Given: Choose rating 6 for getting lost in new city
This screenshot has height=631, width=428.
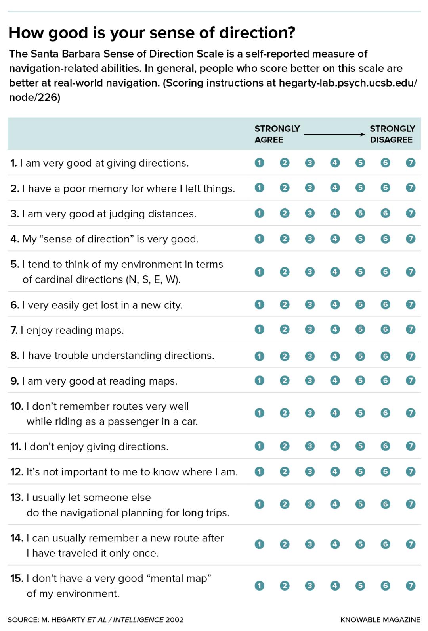Looking at the screenshot, I should pos(385,304).
